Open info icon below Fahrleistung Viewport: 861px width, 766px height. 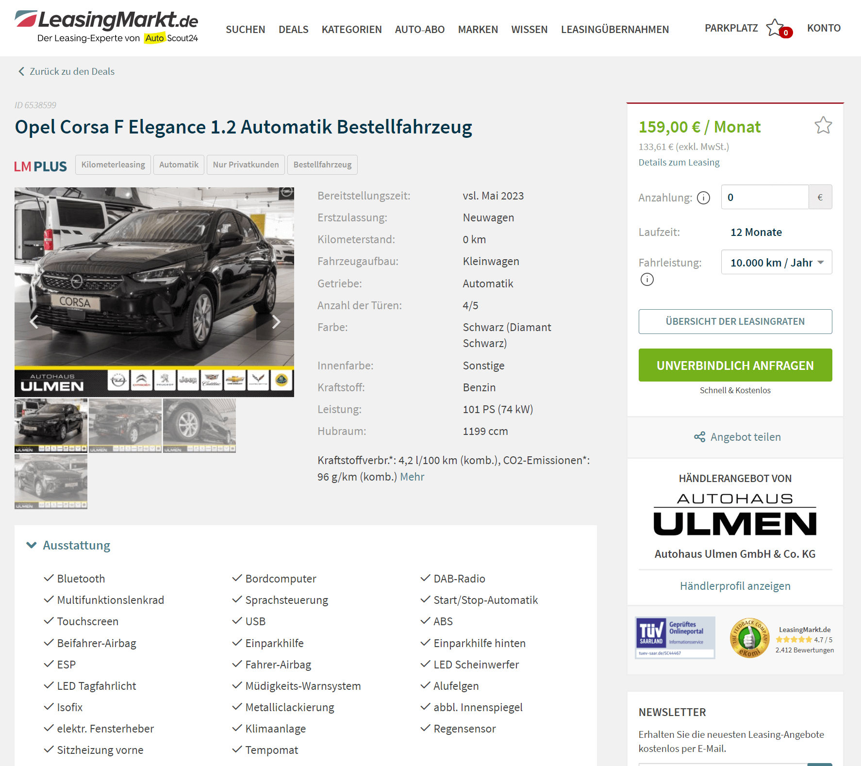click(x=647, y=280)
